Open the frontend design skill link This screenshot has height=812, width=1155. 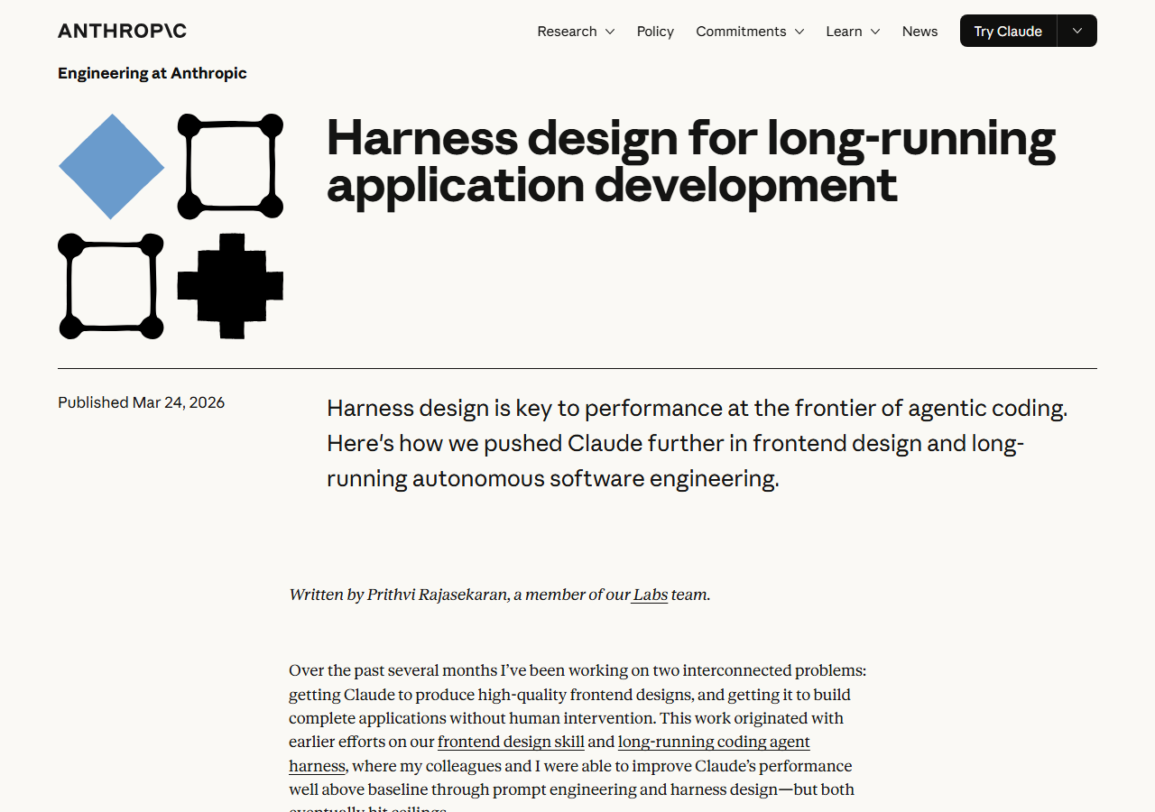click(x=511, y=742)
